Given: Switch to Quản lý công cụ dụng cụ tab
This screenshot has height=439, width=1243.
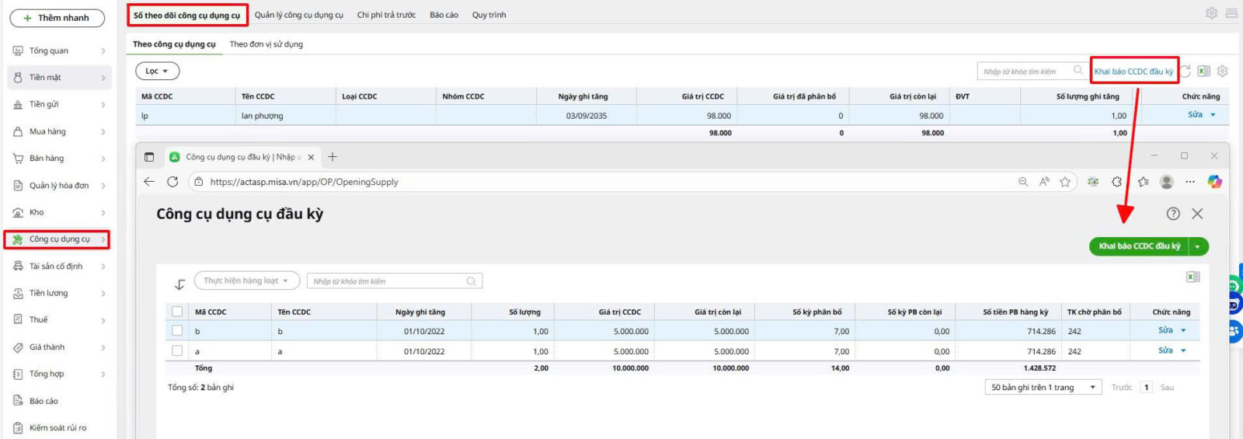Looking at the screenshot, I should [x=298, y=15].
